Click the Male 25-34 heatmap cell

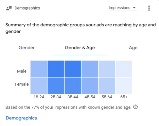56,69
